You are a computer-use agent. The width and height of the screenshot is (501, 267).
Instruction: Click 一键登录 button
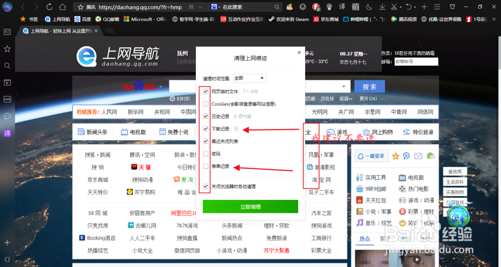point(371,156)
